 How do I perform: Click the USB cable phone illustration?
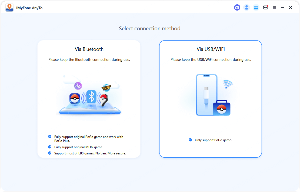(x=206, y=95)
